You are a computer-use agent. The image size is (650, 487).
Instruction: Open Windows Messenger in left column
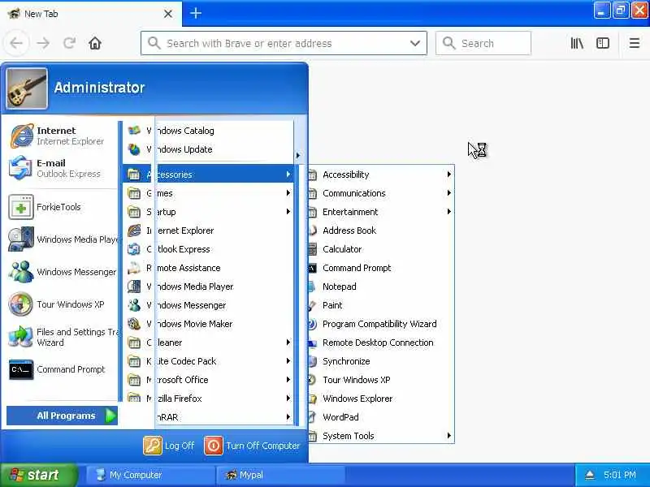[x=63, y=272]
